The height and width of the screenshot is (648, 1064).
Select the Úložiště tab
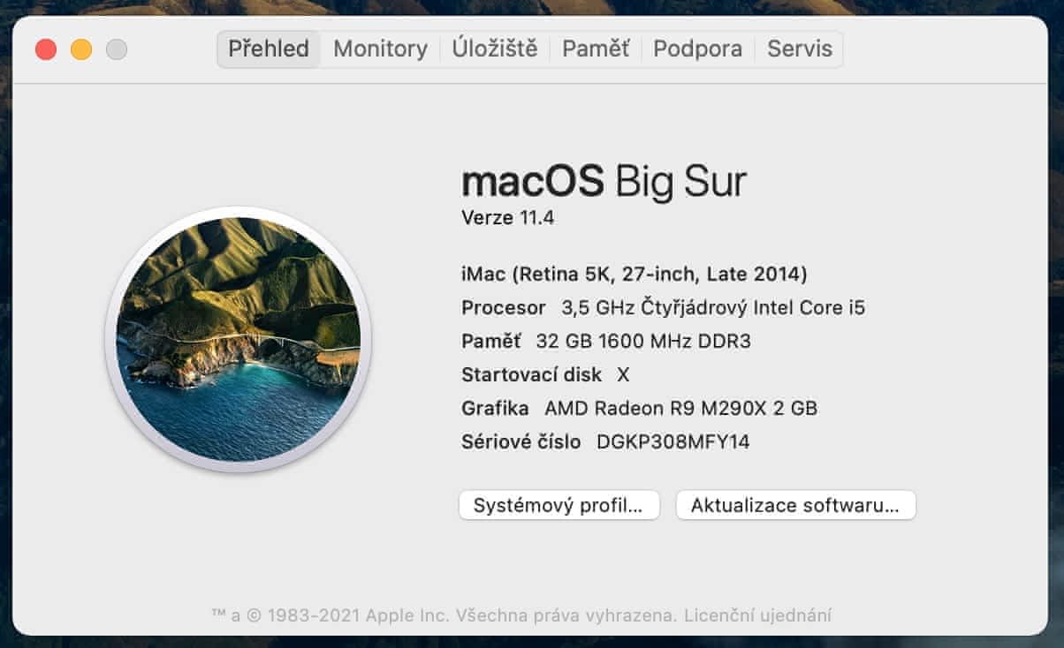(494, 49)
